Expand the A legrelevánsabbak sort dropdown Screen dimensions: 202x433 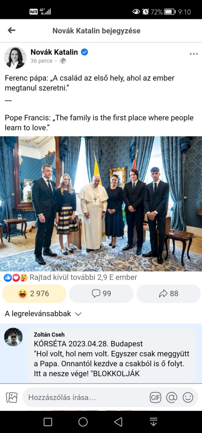click(43, 314)
